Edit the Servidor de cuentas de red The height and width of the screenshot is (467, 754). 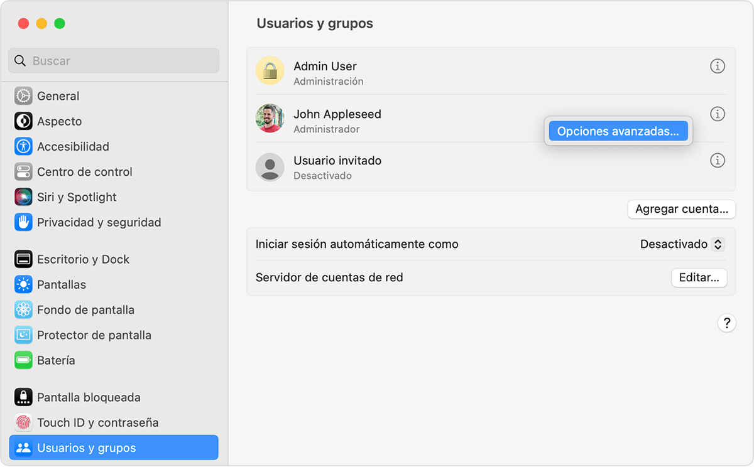[x=699, y=277]
